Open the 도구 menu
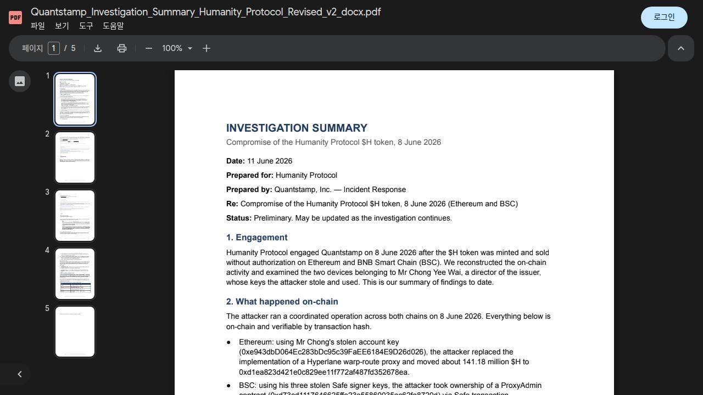Viewport: 703px width, 395px height. pyautogui.click(x=86, y=26)
